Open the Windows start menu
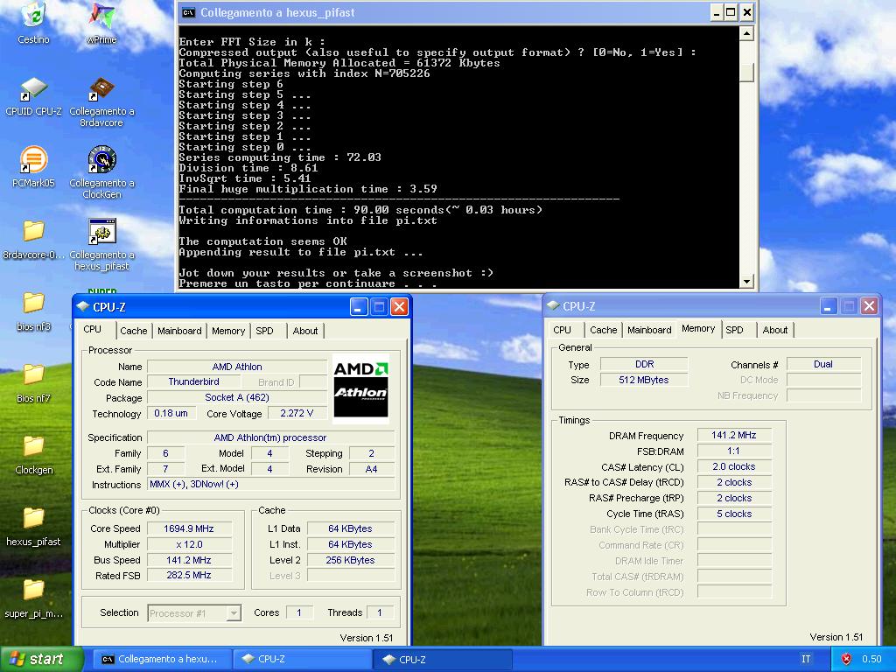 point(40,659)
